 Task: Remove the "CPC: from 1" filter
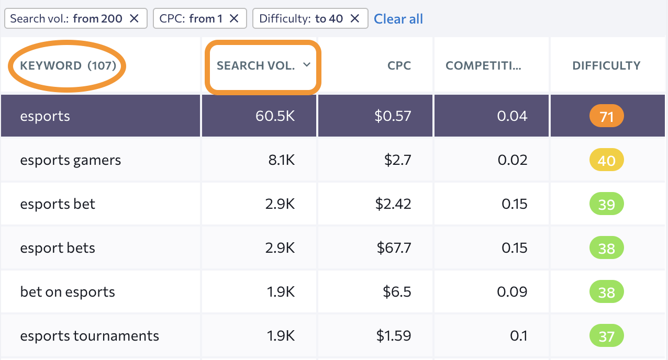pyautogui.click(x=235, y=18)
